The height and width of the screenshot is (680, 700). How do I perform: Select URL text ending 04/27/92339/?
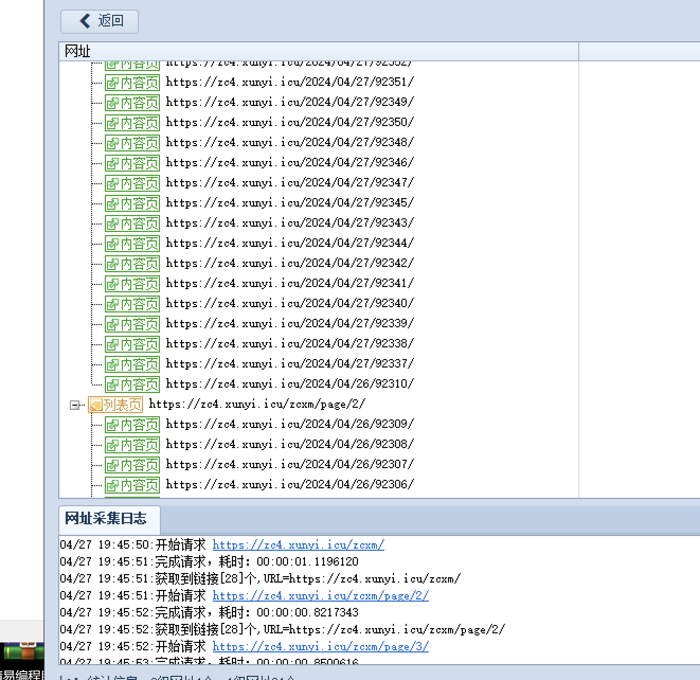[x=290, y=324]
